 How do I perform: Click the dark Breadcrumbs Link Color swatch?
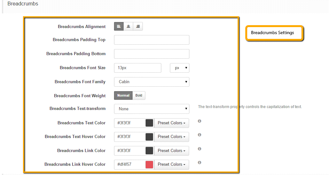(x=149, y=151)
